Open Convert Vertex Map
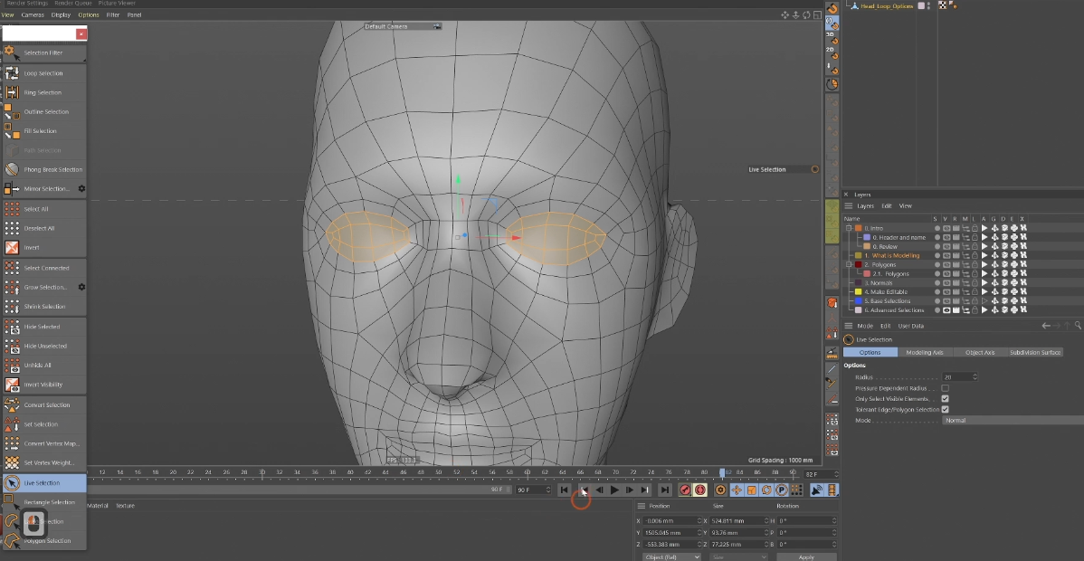The height and width of the screenshot is (561, 1084). (x=44, y=443)
